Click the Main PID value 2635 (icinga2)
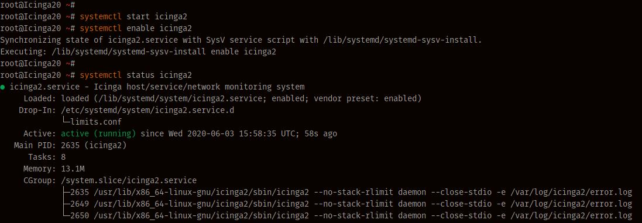The width and height of the screenshot is (642, 223). 94,145
